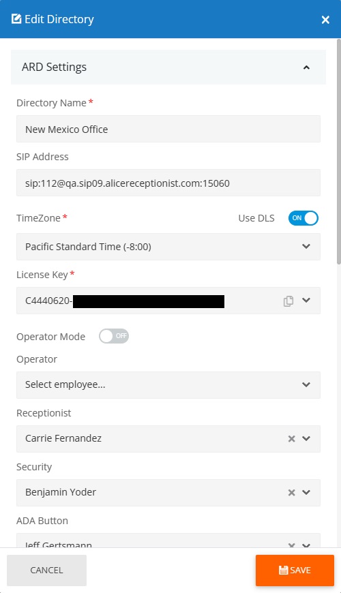Clear the ADA Button selection
Viewport: 341px width, 593px height.
(291, 545)
